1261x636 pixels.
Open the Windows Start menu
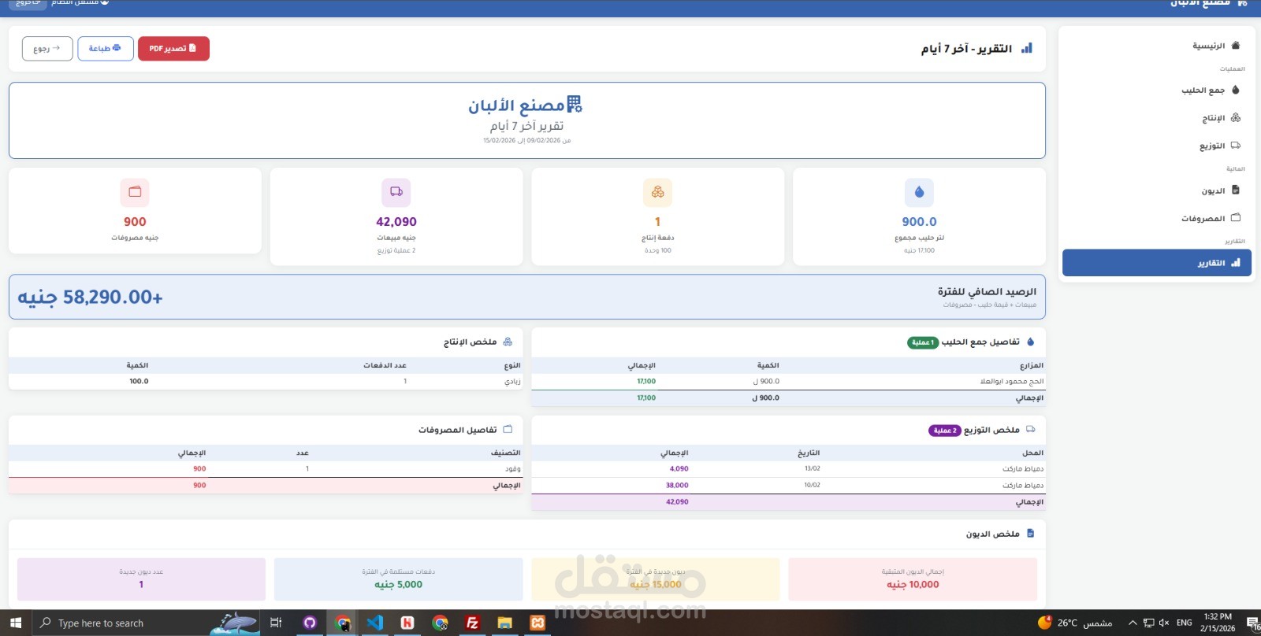tap(16, 623)
